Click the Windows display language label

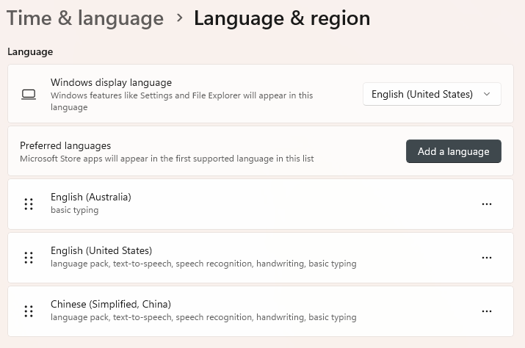coord(111,82)
